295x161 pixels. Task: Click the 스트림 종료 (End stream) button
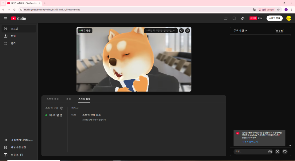274,18
